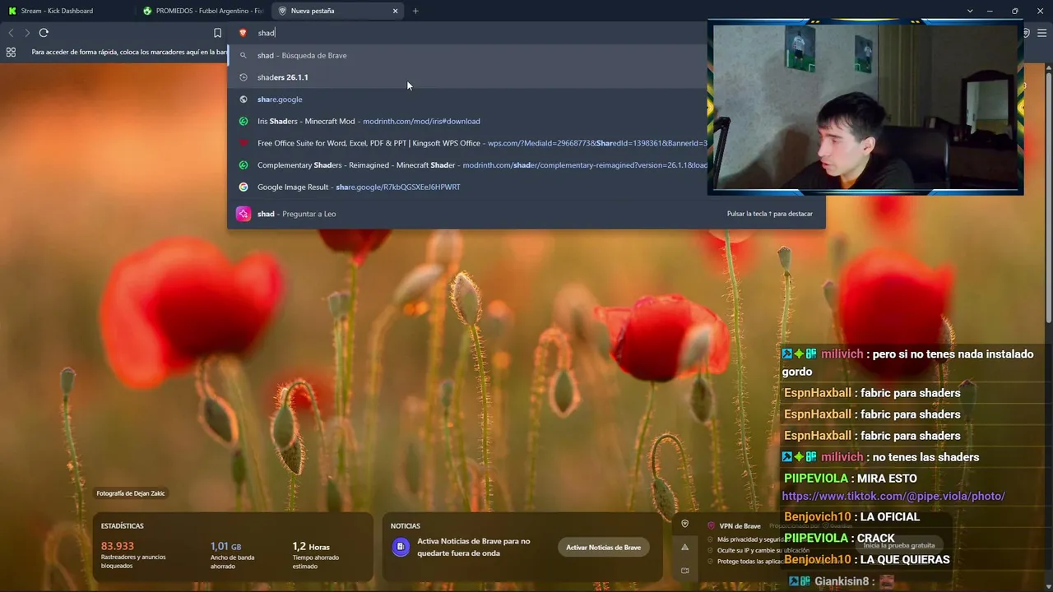This screenshot has width=1053, height=592.
Task: Click the page vertical scrollbar
Action: coord(1049,197)
